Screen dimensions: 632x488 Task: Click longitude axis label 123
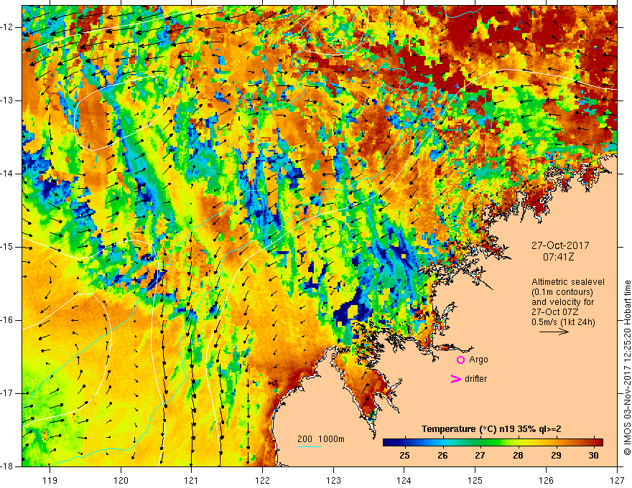[x=333, y=480]
